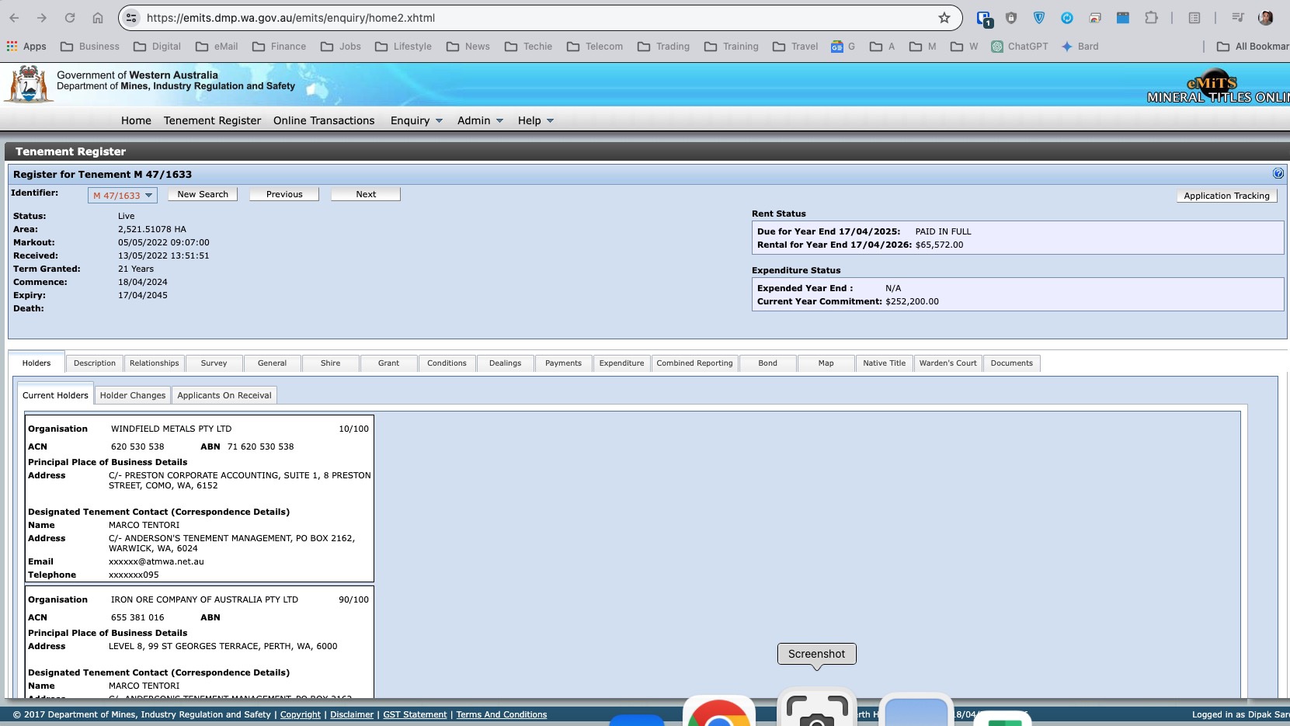The width and height of the screenshot is (1290, 726).
Task: Open the grey padlock shield extension
Action: (1011, 18)
